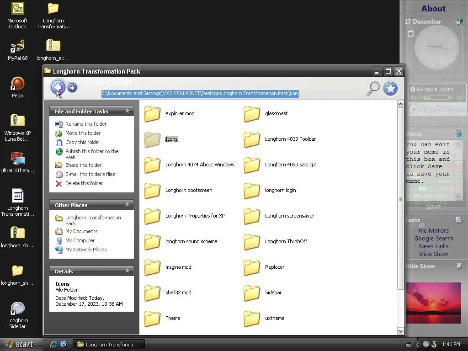Viewport: 468px width, 351px height.
Task: Open My Network Places link
Action: 81,250
